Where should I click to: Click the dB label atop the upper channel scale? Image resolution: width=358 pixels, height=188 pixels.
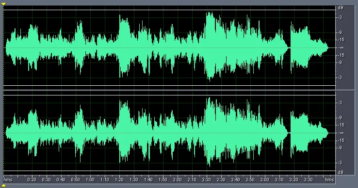pos(341,8)
